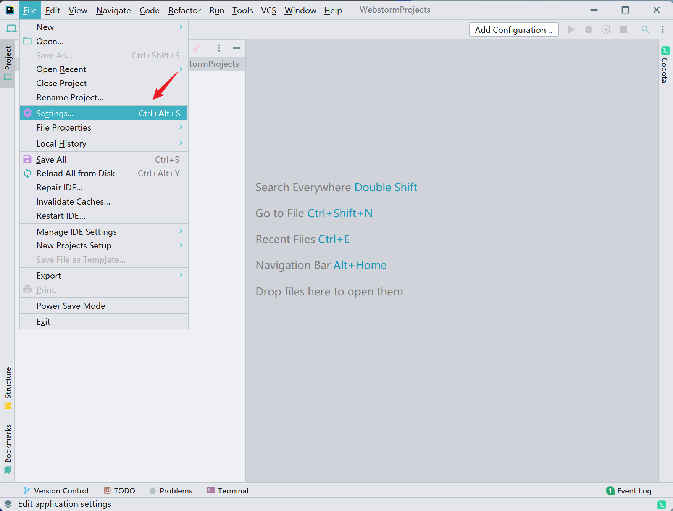Image resolution: width=673 pixels, height=511 pixels.
Task: Open the Navigate menu
Action: [x=113, y=10]
